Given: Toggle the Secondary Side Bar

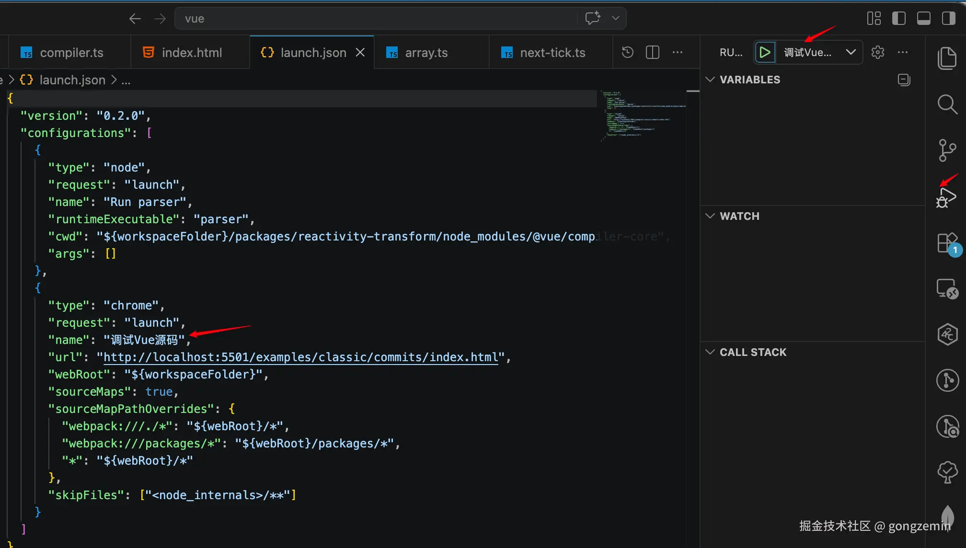Looking at the screenshot, I should pos(948,18).
